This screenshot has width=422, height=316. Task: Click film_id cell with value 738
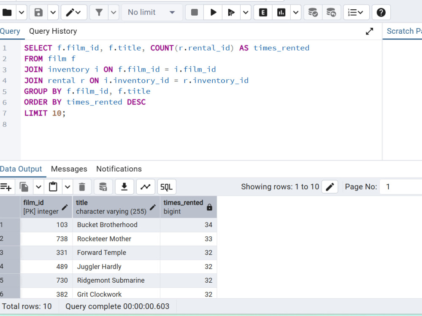click(46, 239)
